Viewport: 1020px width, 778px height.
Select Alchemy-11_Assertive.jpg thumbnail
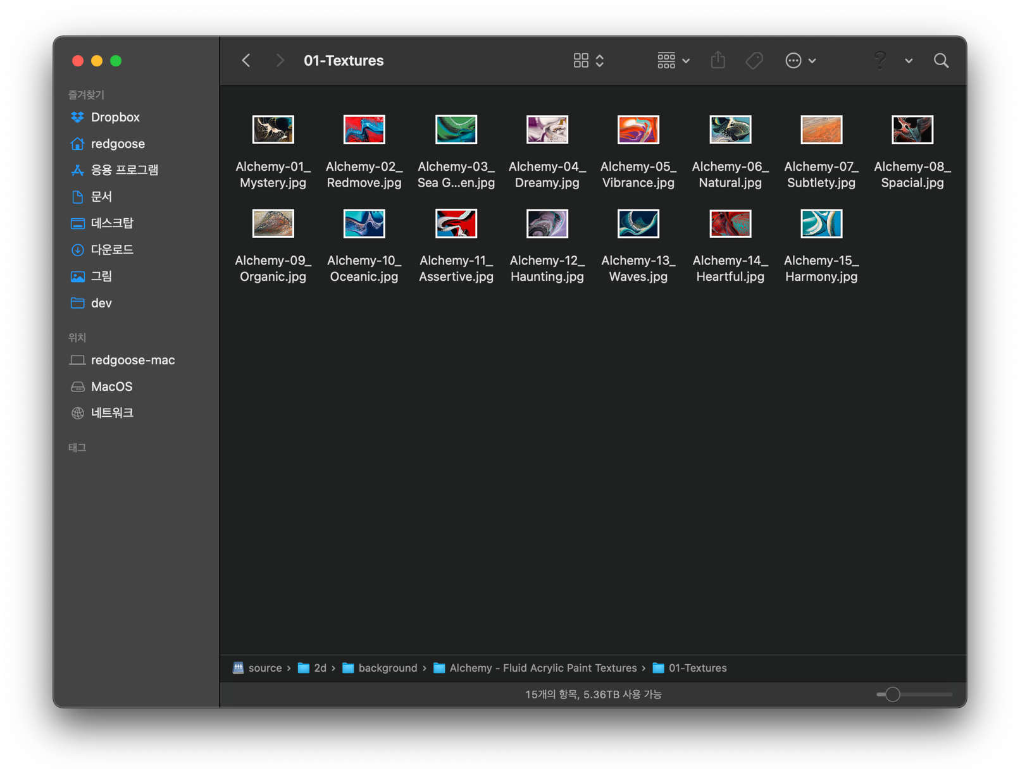pos(456,224)
